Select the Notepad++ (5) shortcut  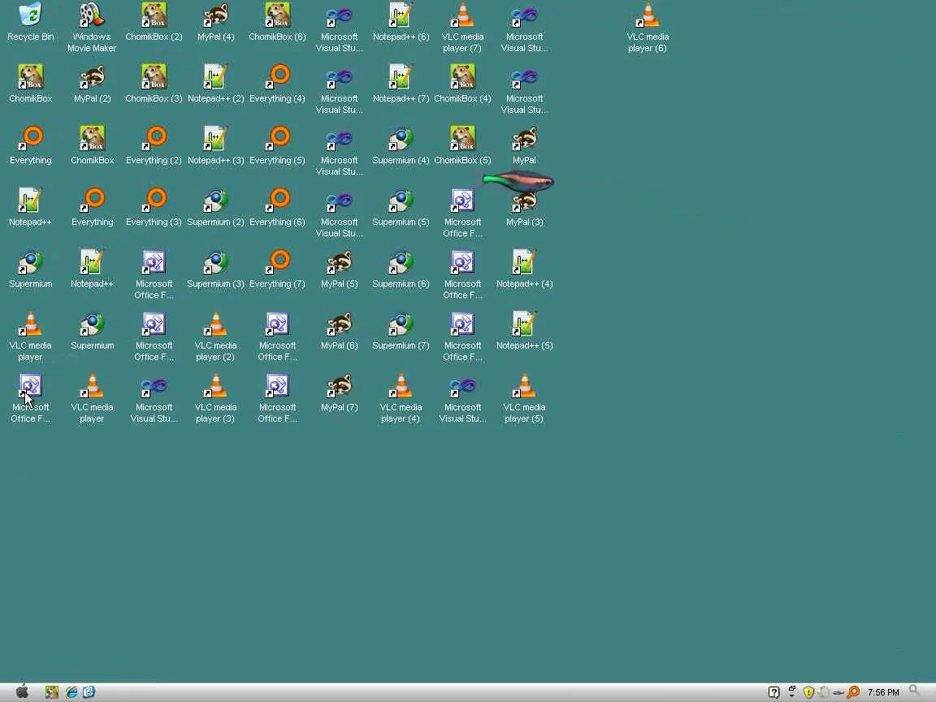[524, 331]
